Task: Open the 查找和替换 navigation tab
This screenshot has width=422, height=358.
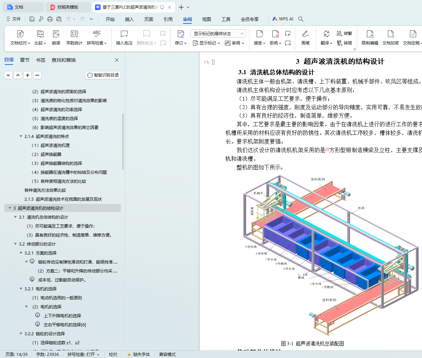Action: [64, 60]
